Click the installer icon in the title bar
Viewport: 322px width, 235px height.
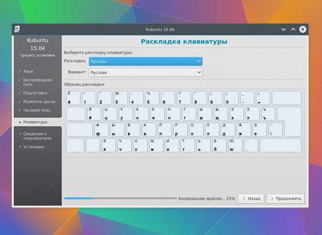(17, 29)
